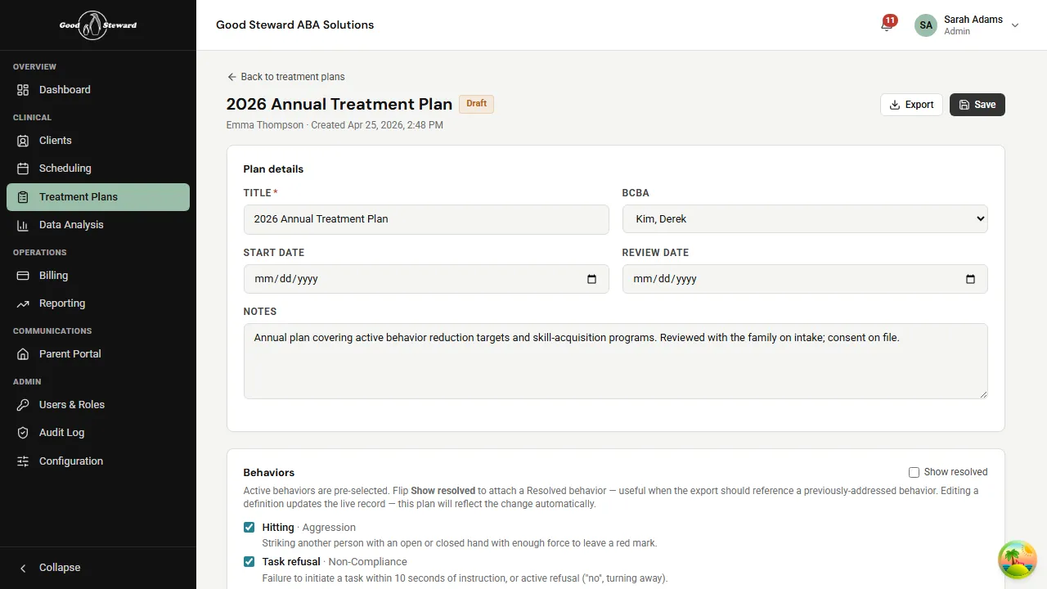Image resolution: width=1047 pixels, height=589 pixels.
Task: Open the Parent Portal section
Action: click(x=70, y=353)
